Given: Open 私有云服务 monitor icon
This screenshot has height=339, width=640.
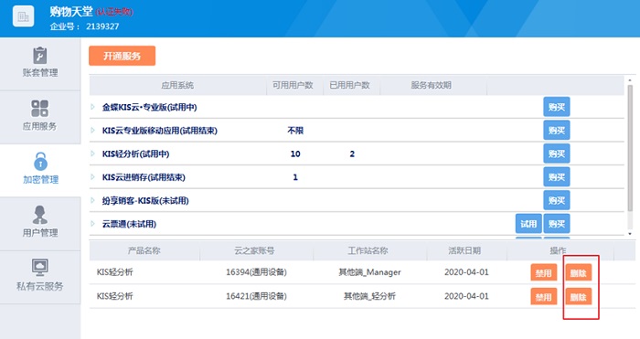Looking at the screenshot, I should (x=40, y=268).
